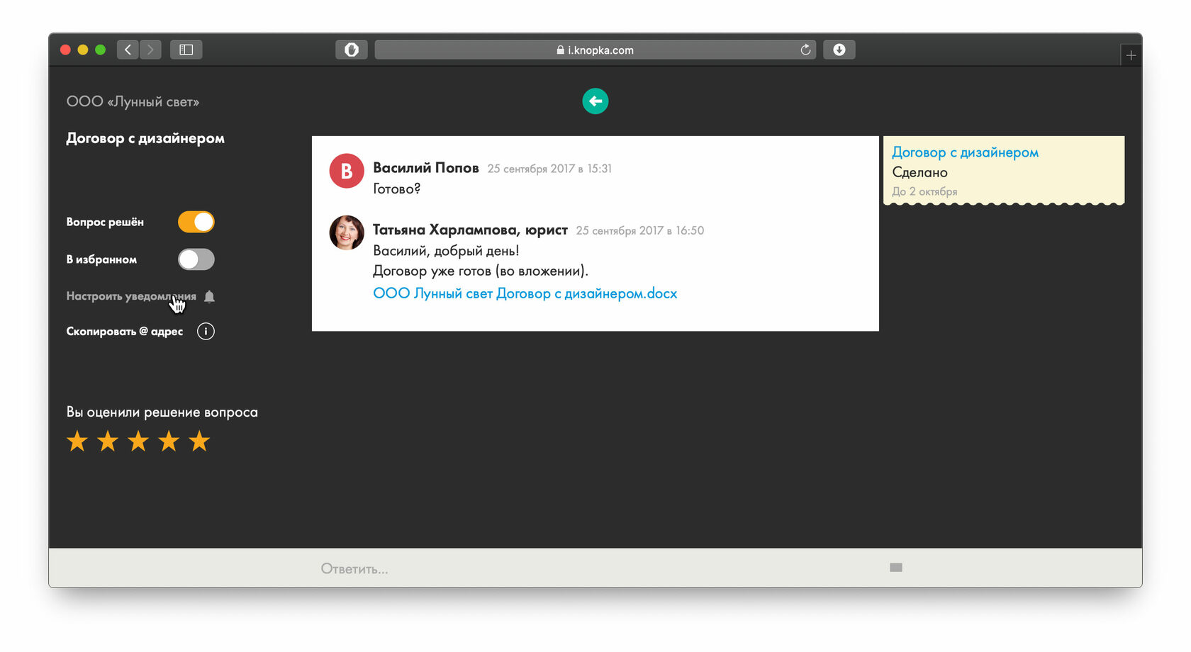Click timestamp '25 сентября 2017 в 16:50'

point(640,230)
